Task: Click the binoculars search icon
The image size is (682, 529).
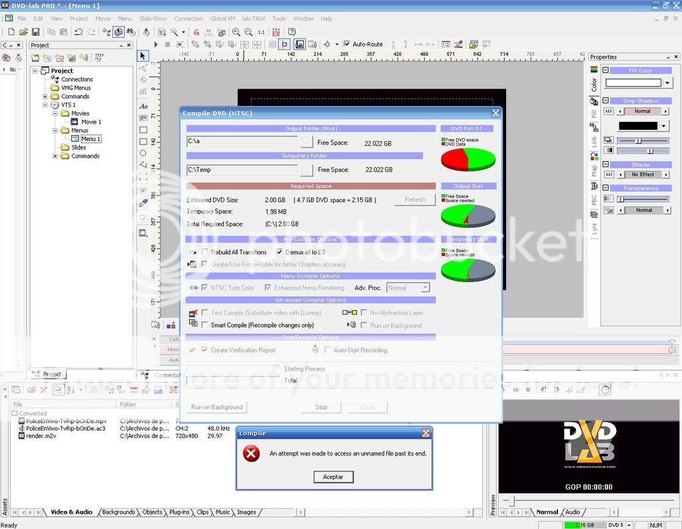Action: [x=131, y=32]
